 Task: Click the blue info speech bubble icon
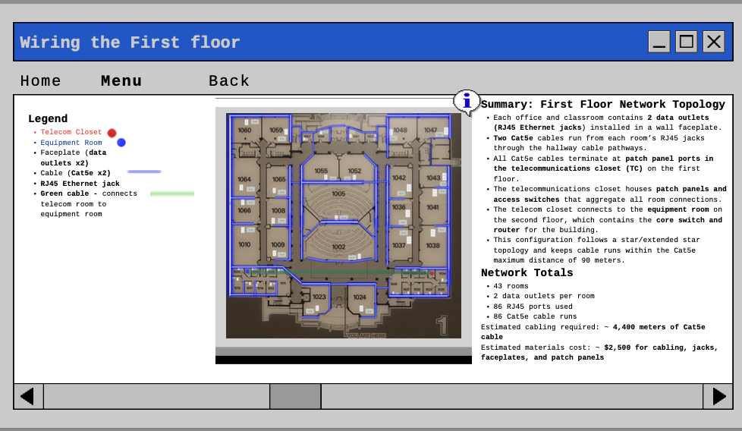tap(466, 102)
